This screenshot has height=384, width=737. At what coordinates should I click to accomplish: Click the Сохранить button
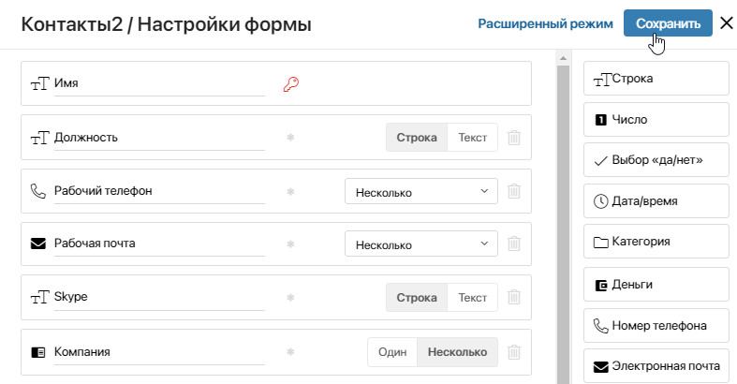pyautogui.click(x=668, y=23)
